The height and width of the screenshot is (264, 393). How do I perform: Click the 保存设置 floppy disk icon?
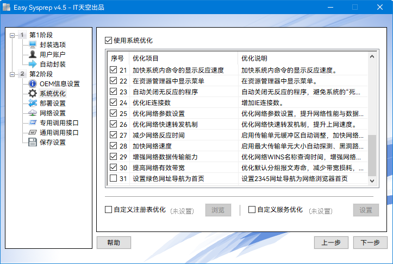coord(33,142)
